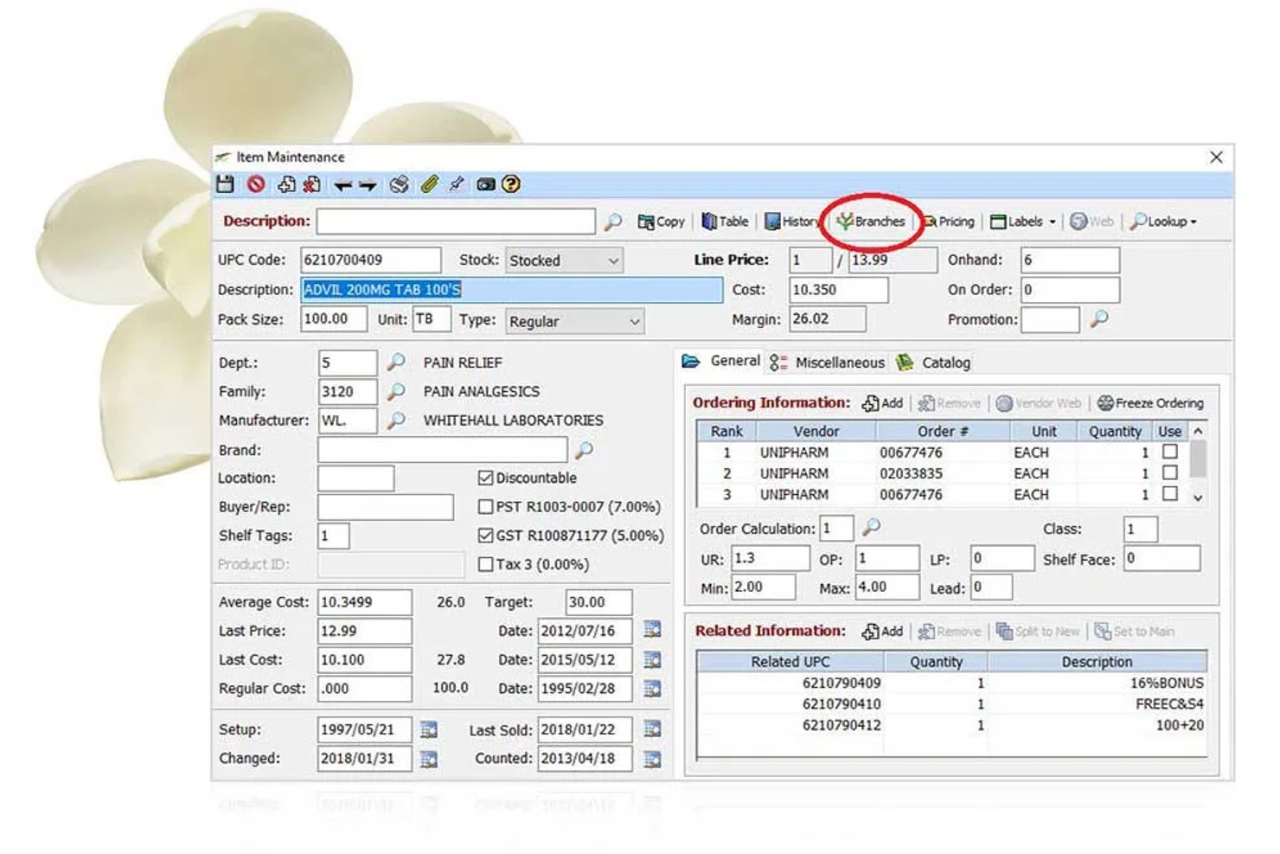
Task: Click the Vendor column header
Action: (x=816, y=431)
